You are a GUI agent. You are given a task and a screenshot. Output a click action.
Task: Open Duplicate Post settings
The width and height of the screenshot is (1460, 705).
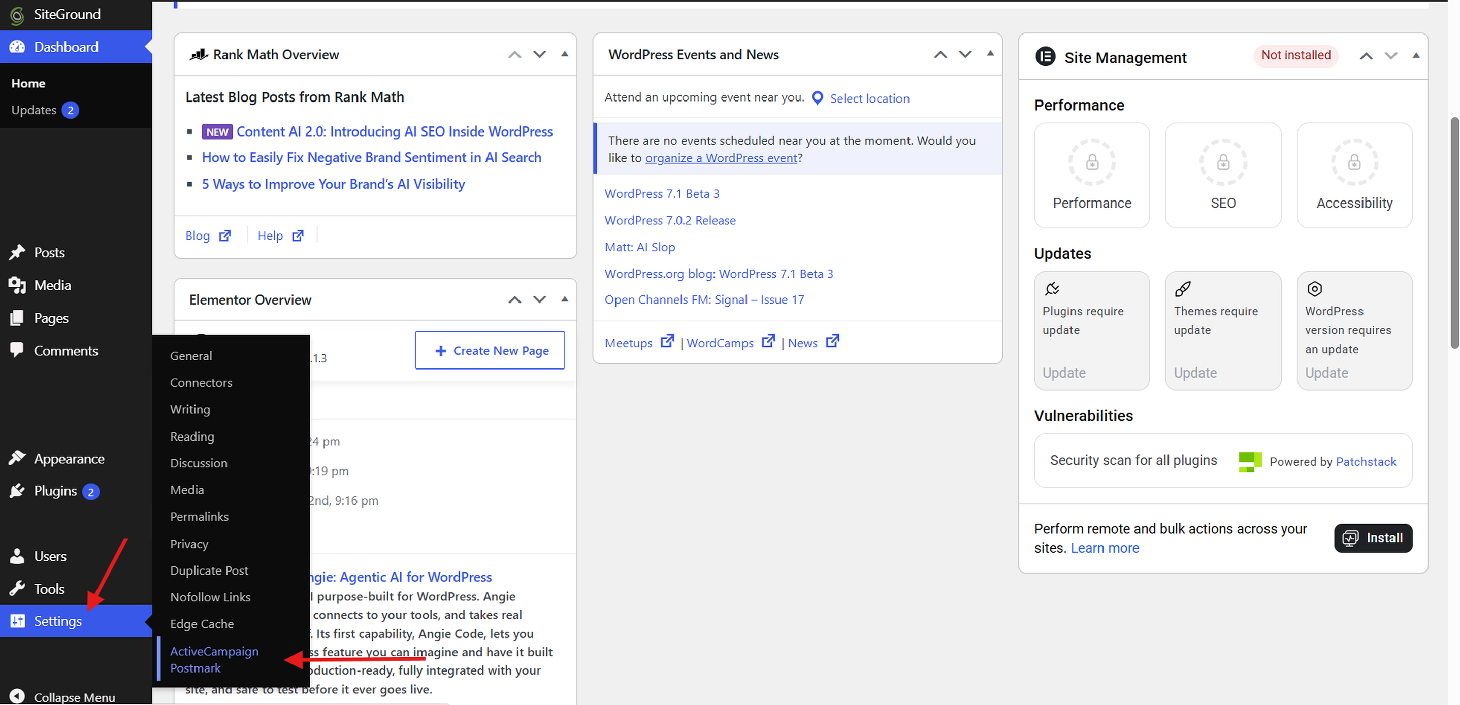click(209, 570)
